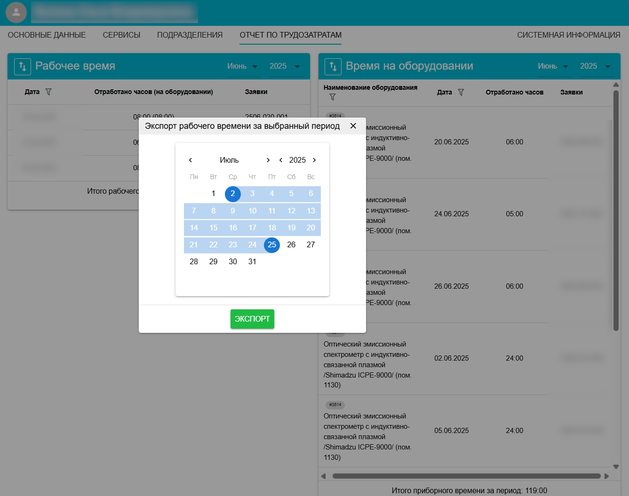Click date cell 20.06.2025
Screen dimensions: 629x496
(452, 142)
